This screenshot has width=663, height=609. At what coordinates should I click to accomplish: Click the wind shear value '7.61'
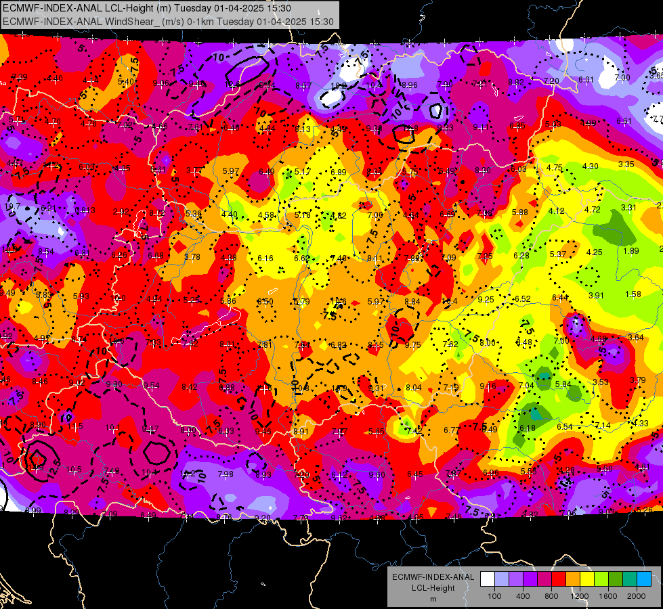tap(195, 127)
